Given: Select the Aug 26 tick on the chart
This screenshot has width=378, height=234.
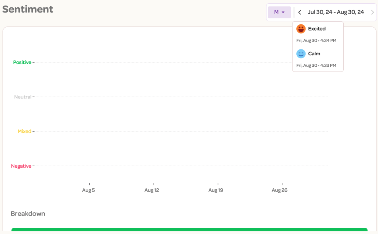Looking at the screenshot, I should click(x=279, y=190).
